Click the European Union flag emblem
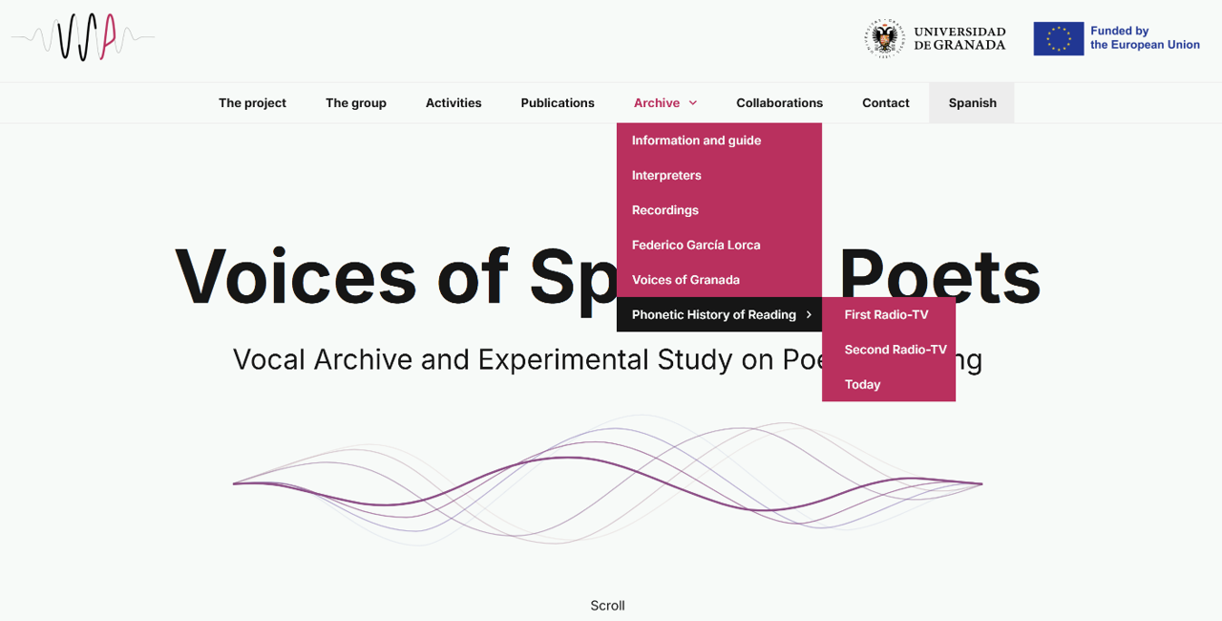The width and height of the screenshot is (1222, 621). click(x=1058, y=38)
